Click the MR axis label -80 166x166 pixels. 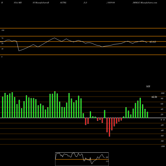click(162, 141)
